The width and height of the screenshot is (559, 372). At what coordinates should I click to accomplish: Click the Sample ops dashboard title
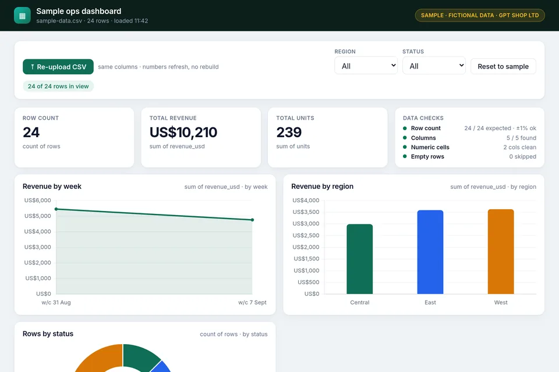click(79, 11)
